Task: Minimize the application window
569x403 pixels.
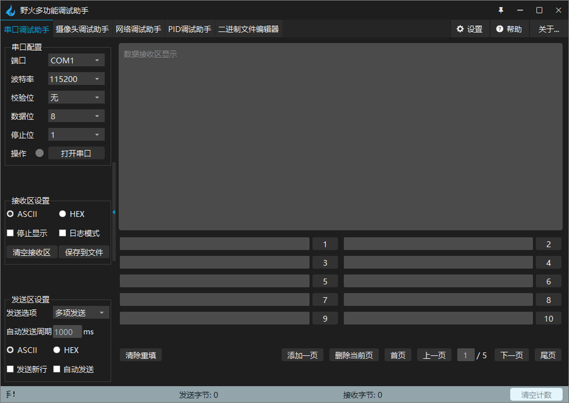Action: click(520, 10)
